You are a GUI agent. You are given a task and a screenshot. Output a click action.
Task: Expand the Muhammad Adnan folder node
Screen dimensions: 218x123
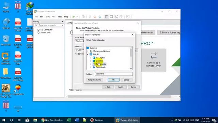pyautogui.click(x=88, y=51)
